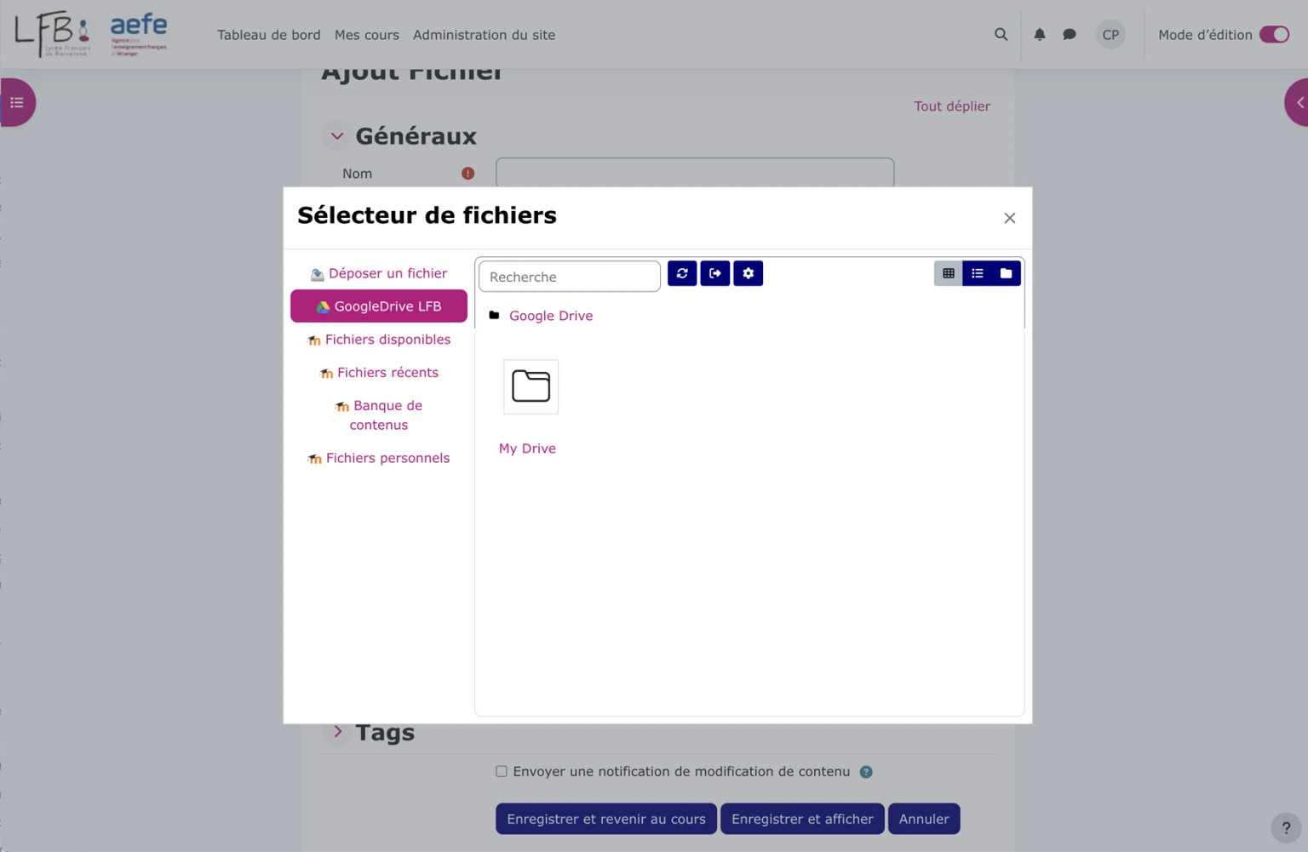Open Administration du site
The height and width of the screenshot is (852, 1308).
[484, 35]
